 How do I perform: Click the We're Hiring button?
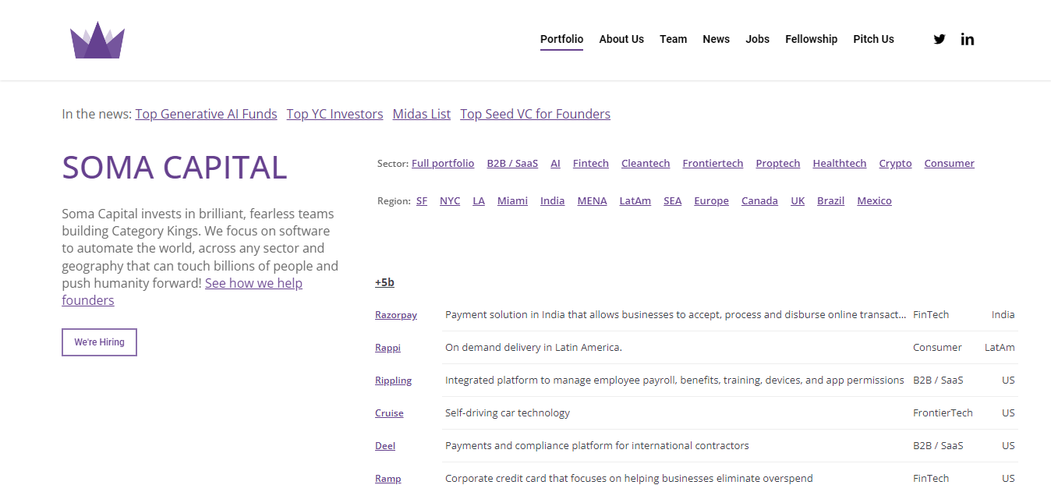pyautogui.click(x=100, y=342)
